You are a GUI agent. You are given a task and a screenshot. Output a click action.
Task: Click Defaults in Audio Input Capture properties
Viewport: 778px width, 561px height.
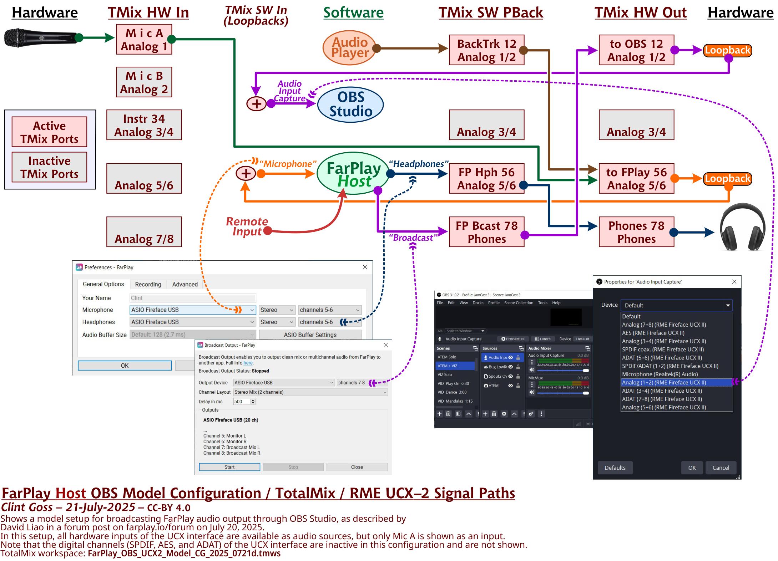click(x=615, y=468)
